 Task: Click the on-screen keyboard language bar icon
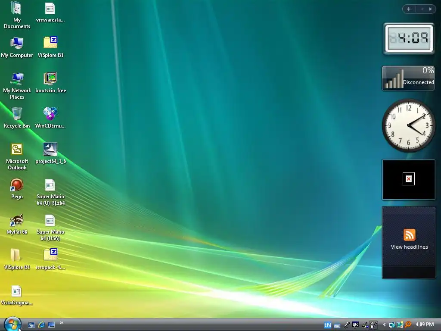point(337,325)
